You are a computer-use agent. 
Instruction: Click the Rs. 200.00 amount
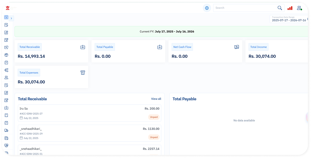(x=152, y=109)
